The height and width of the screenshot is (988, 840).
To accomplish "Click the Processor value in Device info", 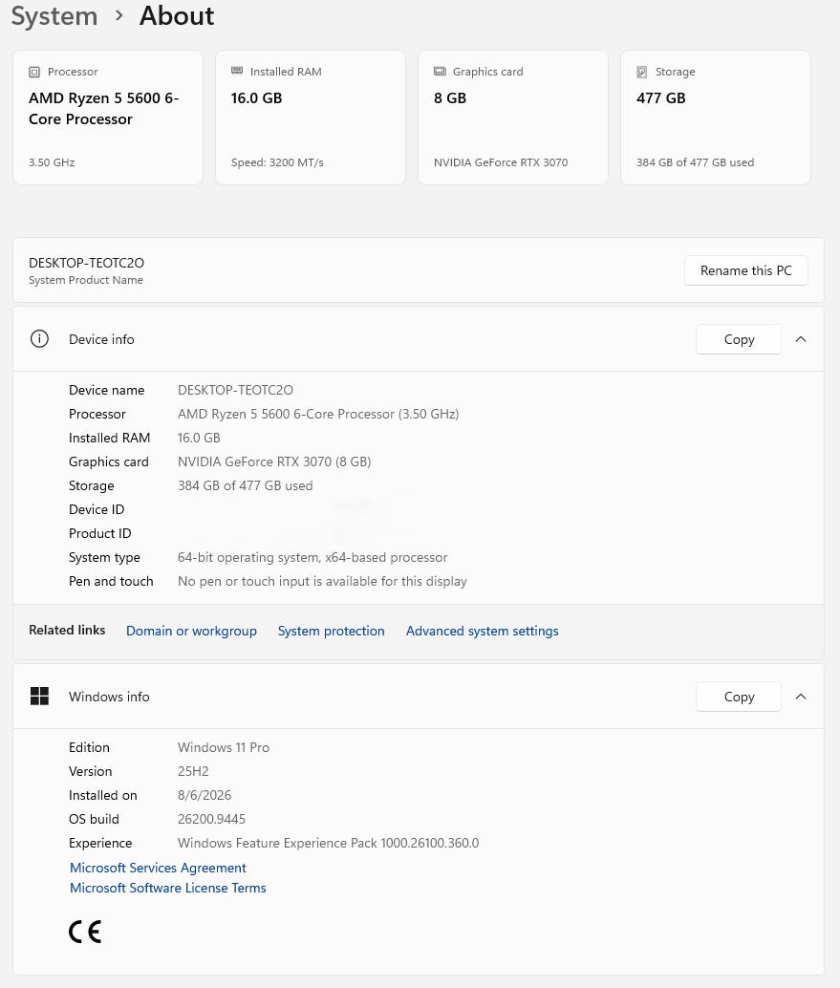I will [x=318, y=414].
